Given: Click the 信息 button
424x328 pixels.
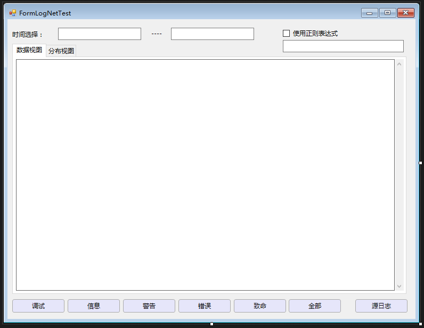Looking at the screenshot, I should point(94,306).
